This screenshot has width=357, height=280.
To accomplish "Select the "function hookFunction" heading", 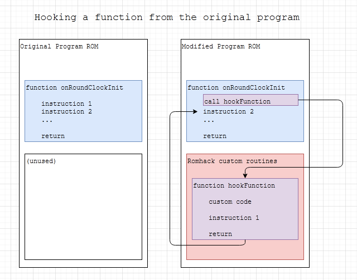I will click(234, 185).
